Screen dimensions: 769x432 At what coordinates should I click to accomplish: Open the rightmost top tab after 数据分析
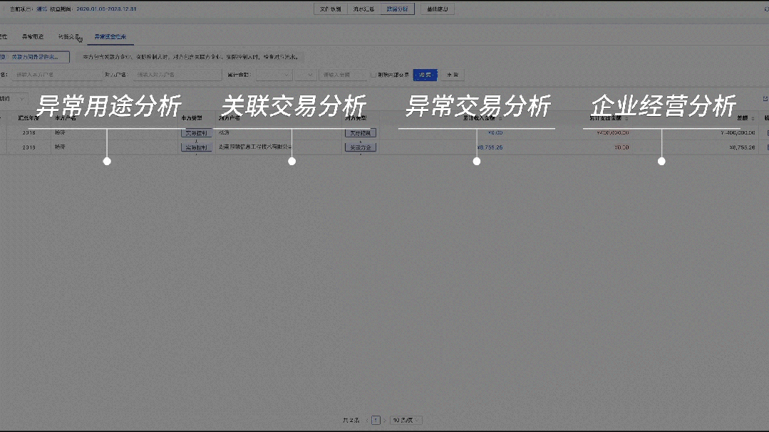tap(438, 9)
